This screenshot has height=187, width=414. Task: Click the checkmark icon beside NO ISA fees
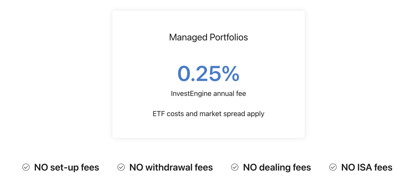pos(333,167)
